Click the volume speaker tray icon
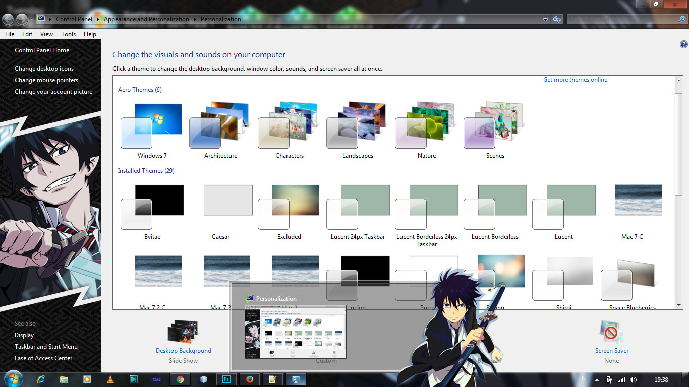 click(633, 379)
